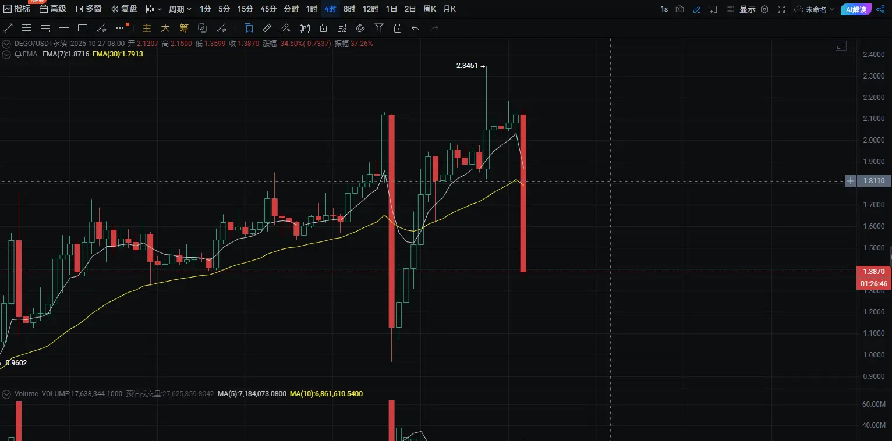
Task: Switch to the 15分 timeframe
Action: (245, 9)
